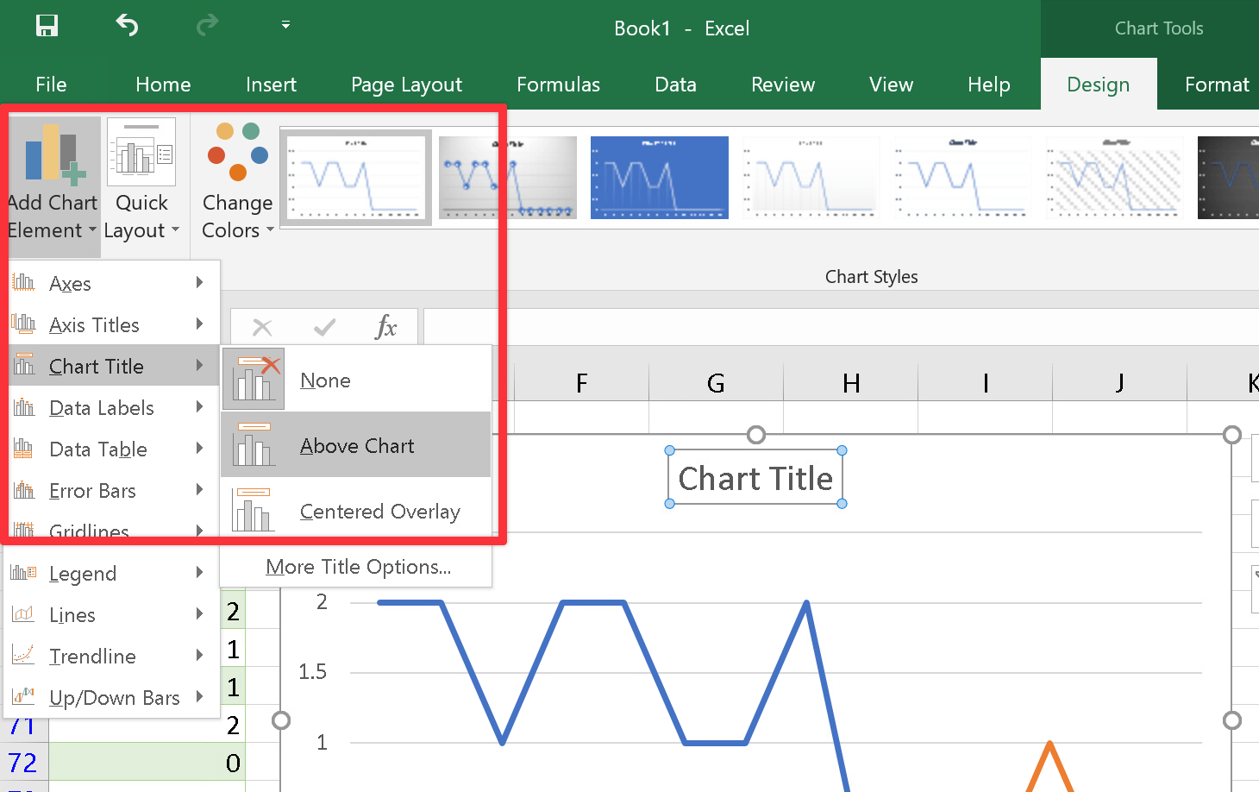
Task: Apply the blue background chart style
Action: tap(660, 177)
